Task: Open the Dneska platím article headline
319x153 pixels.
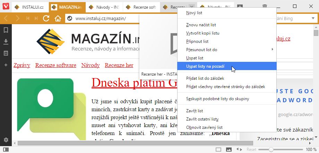Action: 134,83
